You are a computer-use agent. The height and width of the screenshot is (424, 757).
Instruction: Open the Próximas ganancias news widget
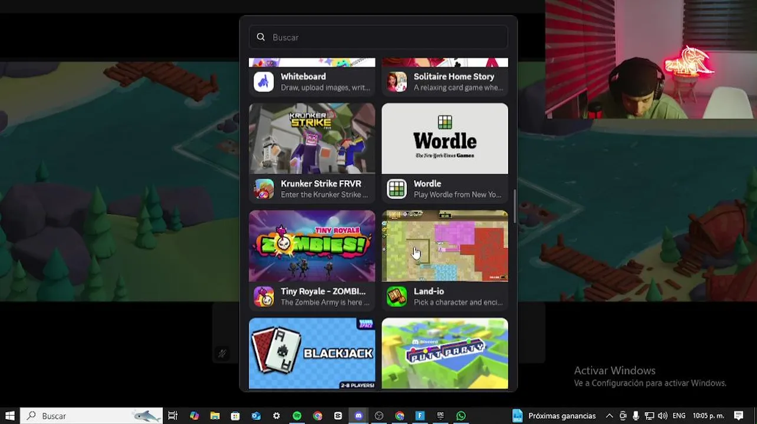pos(554,416)
